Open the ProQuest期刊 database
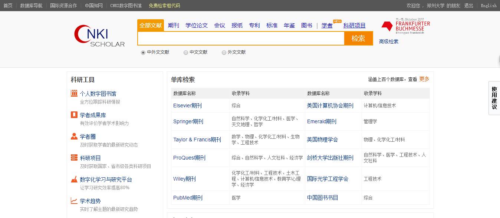 (x=189, y=158)
